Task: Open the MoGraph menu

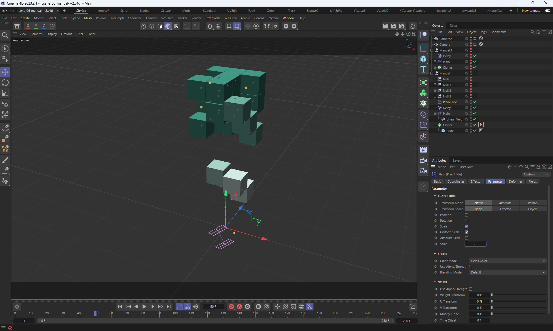Action: pyautogui.click(x=117, y=18)
